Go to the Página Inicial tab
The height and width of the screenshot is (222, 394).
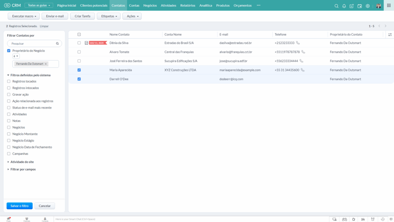(x=67, y=5)
